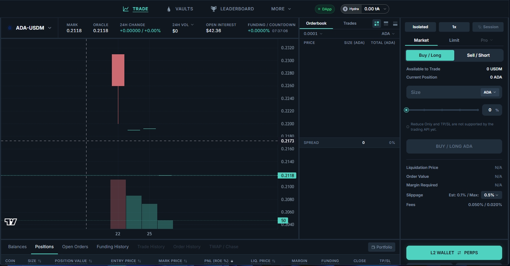Go to the TRADE page
Viewport: 510px width, 266px height.
[135, 9]
